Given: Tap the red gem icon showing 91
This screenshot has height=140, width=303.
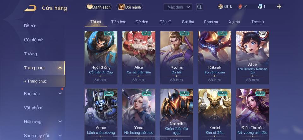Looking at the screenshot, I should tap(240, 7).
